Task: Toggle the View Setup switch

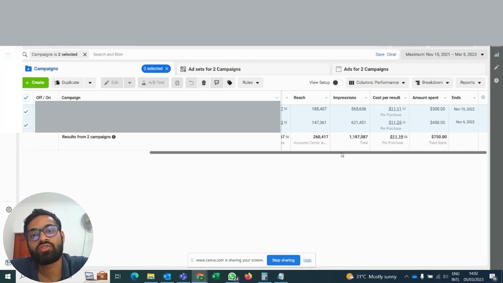Action: 337,83
